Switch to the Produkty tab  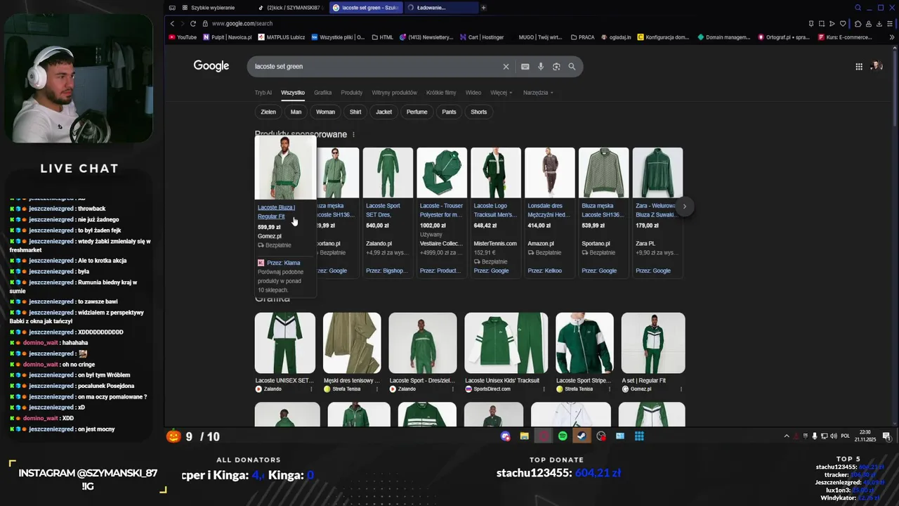pyautogui.click(x=351, y=93)
